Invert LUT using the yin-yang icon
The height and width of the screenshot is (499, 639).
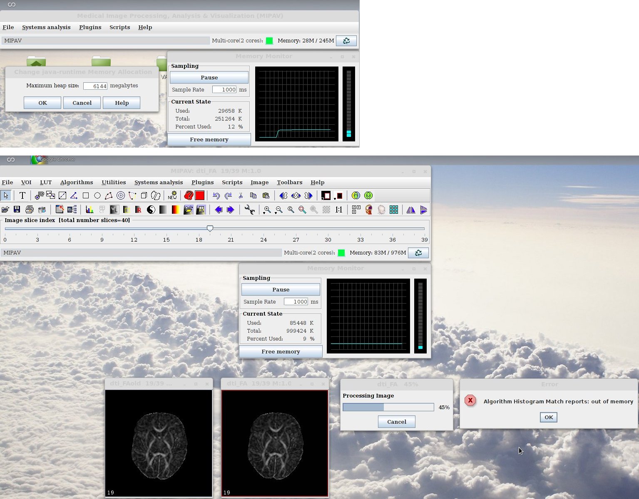pyautogui.click(x=151, y=210)
